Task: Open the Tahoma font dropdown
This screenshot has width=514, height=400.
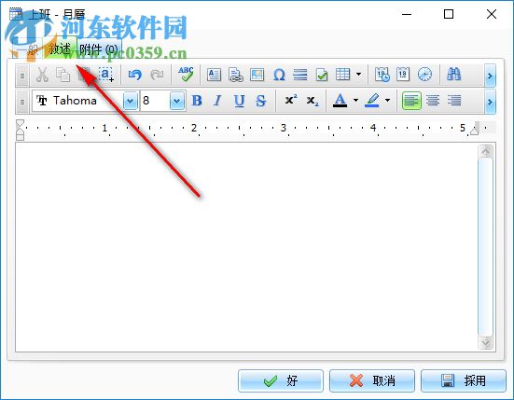Action: 131,101
